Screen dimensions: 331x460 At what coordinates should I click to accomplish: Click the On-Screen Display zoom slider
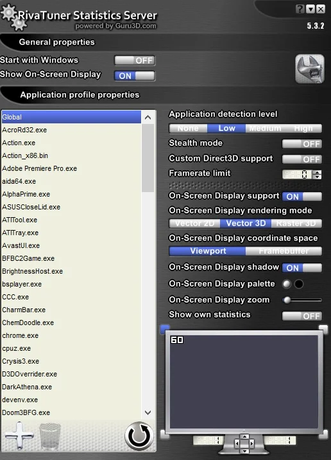click(x=302, y=300)
